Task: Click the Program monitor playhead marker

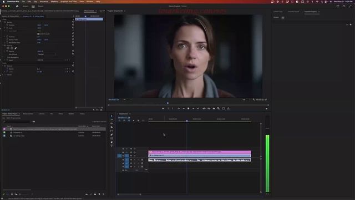Action: [x=168, y=103]
